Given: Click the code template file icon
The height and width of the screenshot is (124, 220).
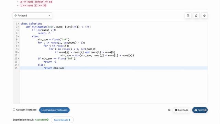Looking at the screenshot, I should point(188,15).
